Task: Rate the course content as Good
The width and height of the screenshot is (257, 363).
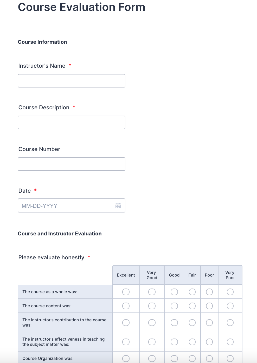Action: tap(174, 306)
